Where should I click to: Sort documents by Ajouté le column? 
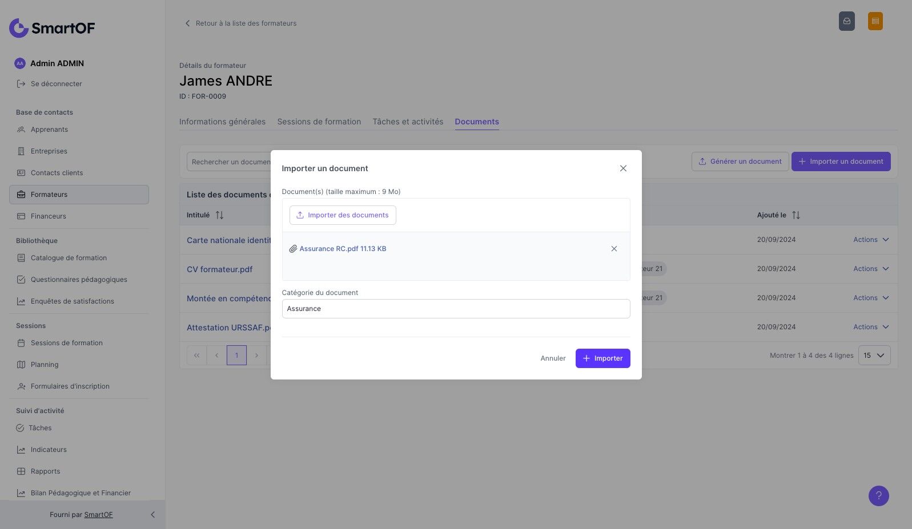796,215
